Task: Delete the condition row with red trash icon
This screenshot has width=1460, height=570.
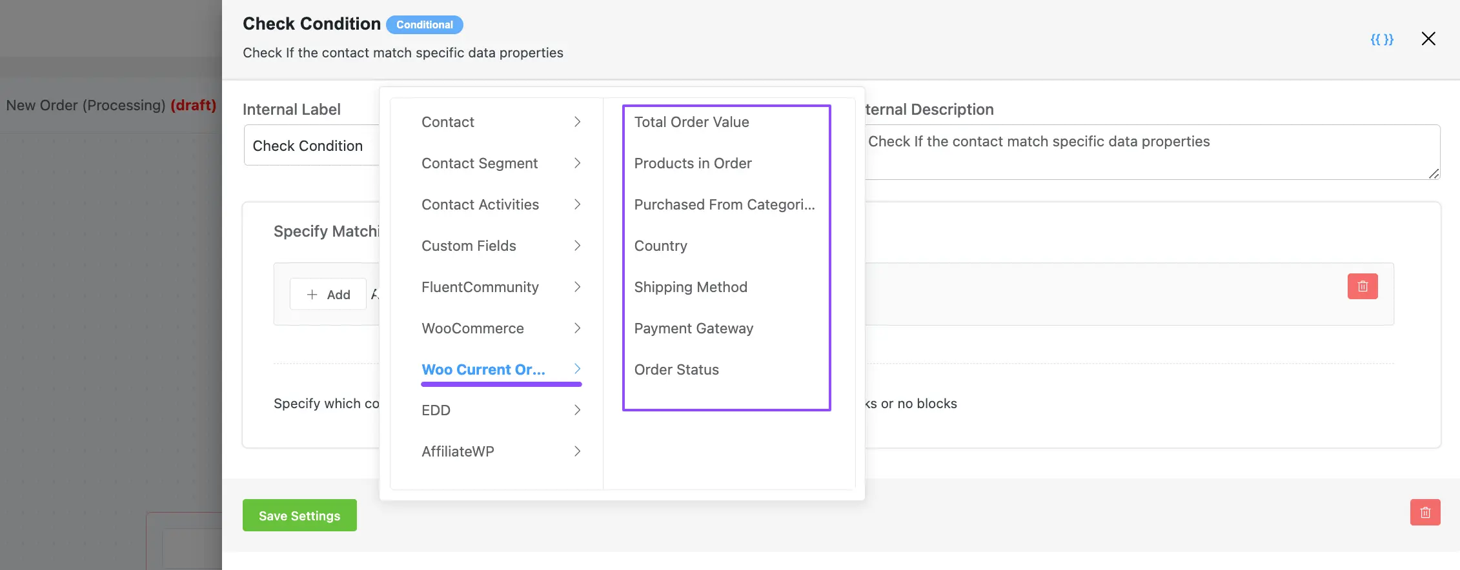Action: (1363, 286)
